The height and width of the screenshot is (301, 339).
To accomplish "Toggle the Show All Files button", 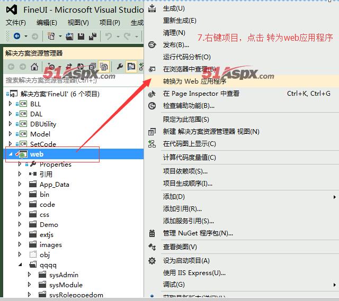I will click(104, 67).
